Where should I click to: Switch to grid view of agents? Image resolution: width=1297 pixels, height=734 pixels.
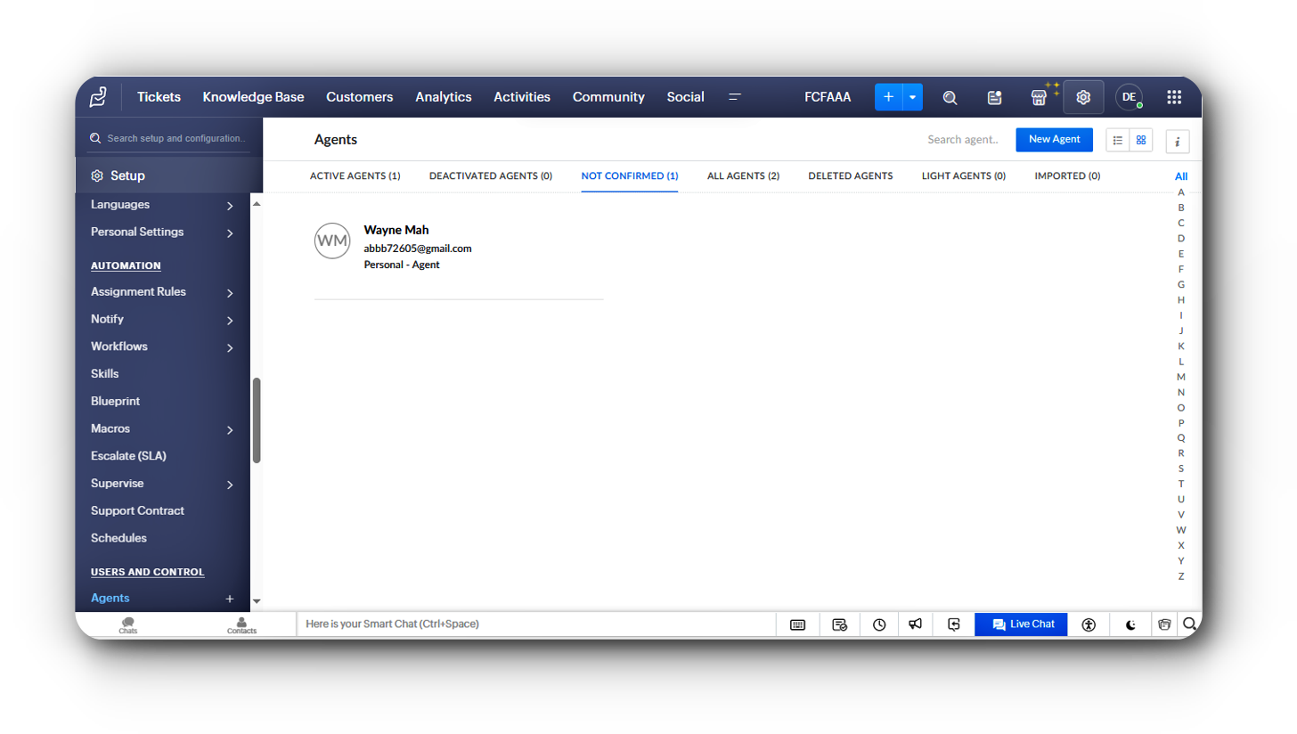tap(1141, 140)
